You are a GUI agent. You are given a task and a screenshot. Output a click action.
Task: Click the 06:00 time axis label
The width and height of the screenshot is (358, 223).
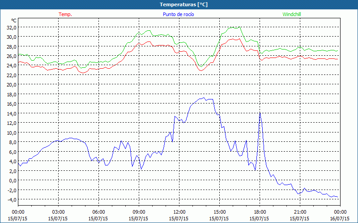pos(98,212)
